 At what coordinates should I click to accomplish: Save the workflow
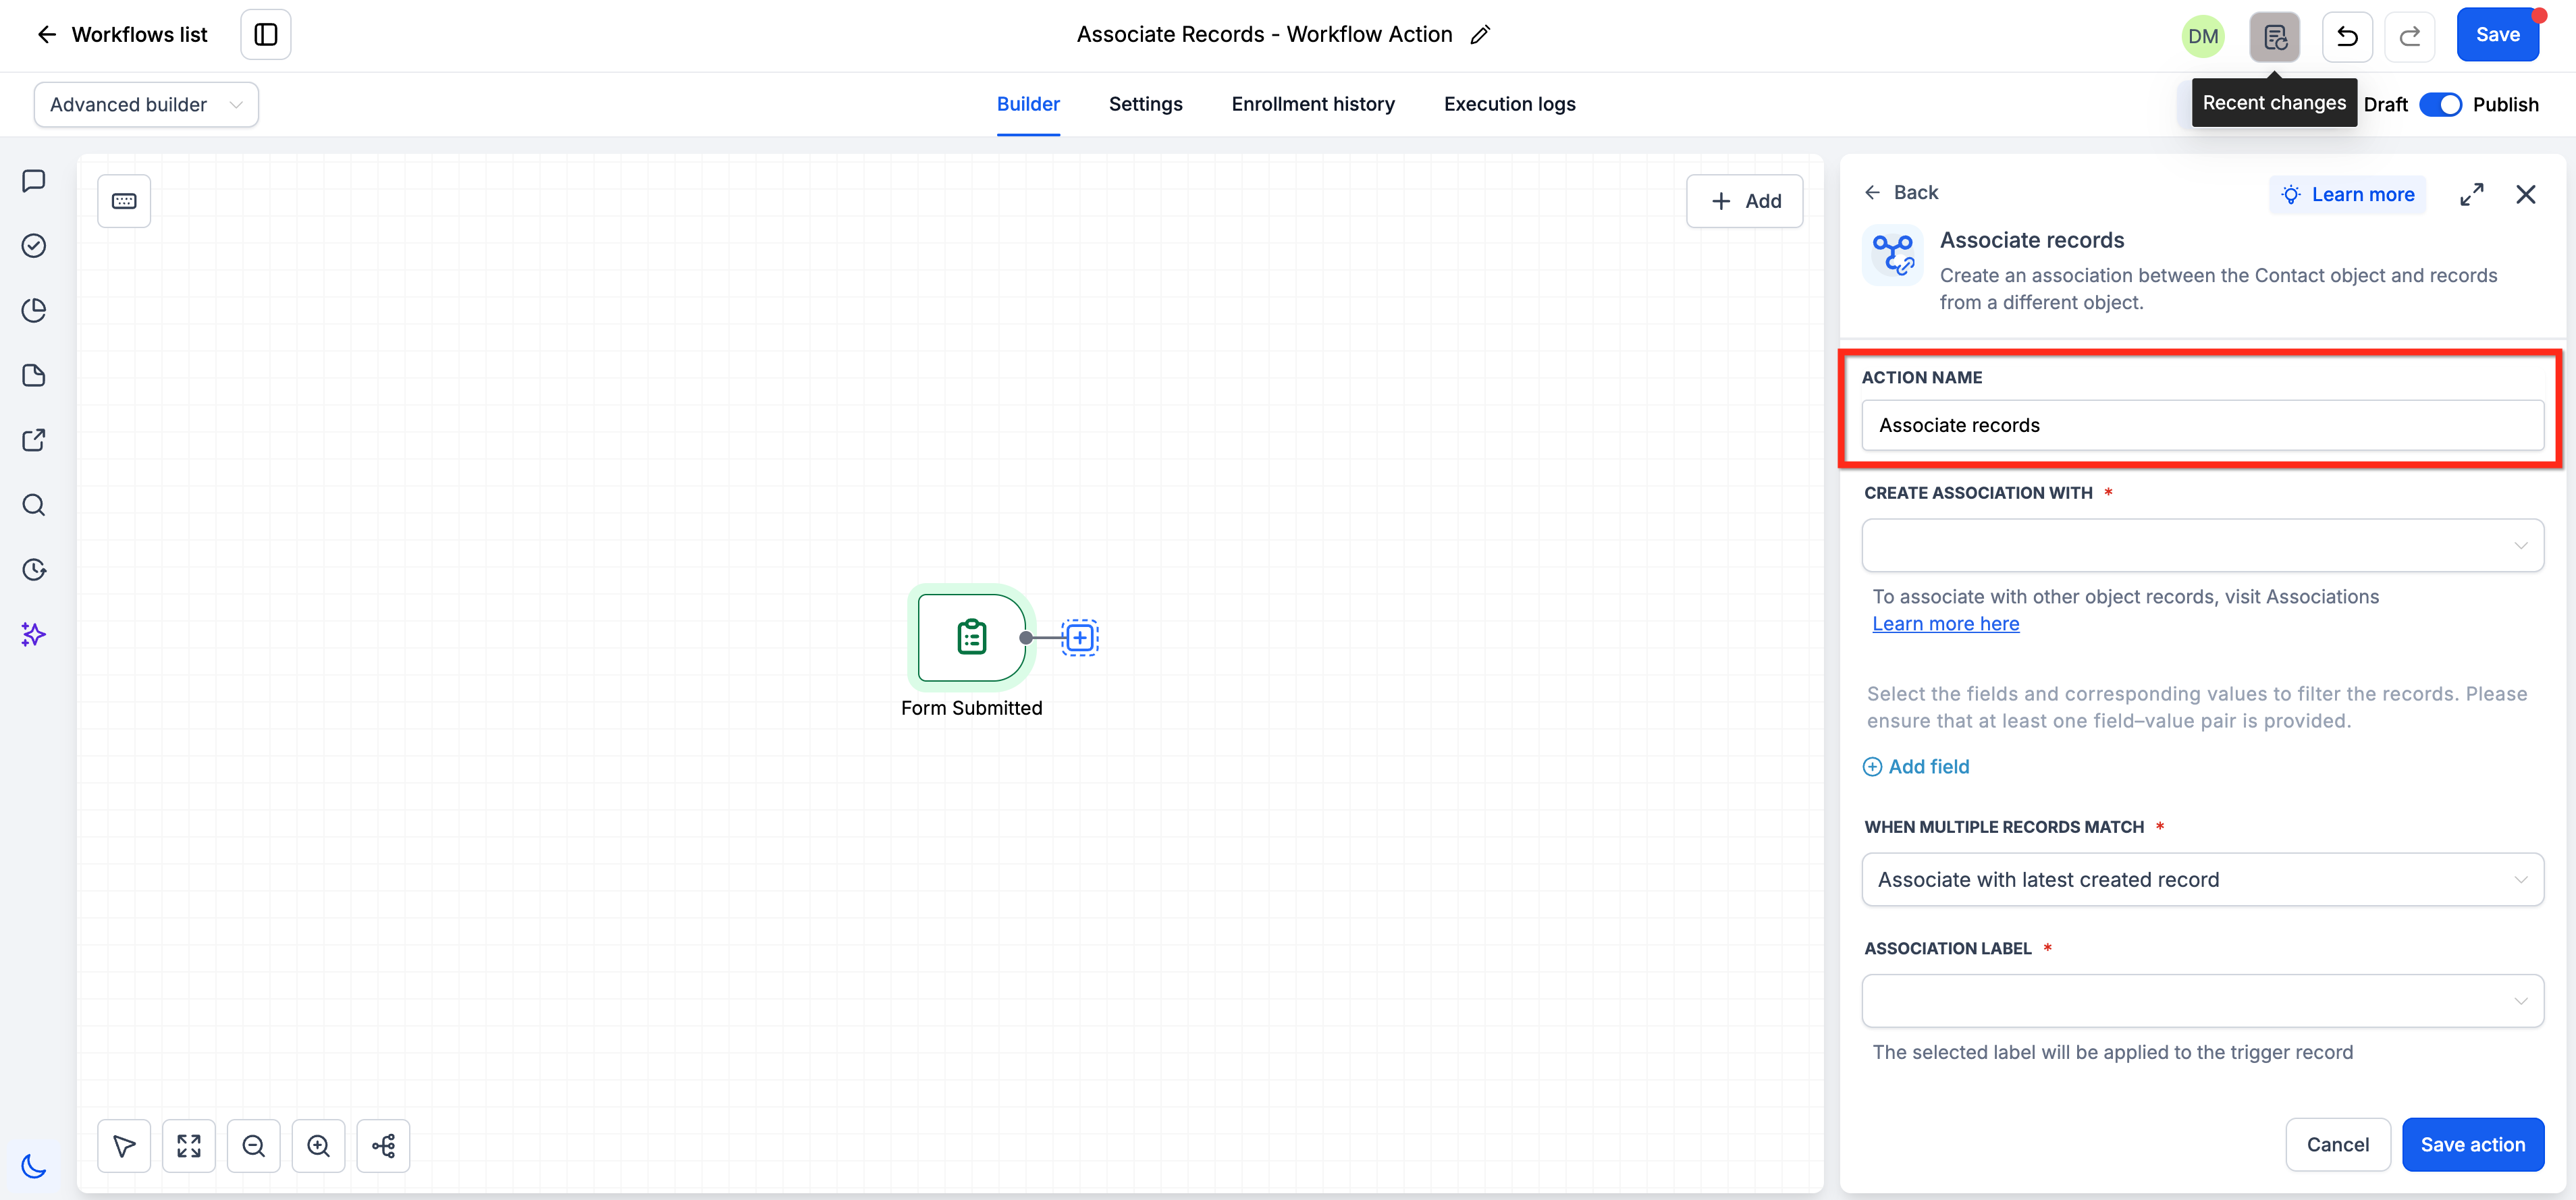pyautogui.click(x=2497, y=35)
